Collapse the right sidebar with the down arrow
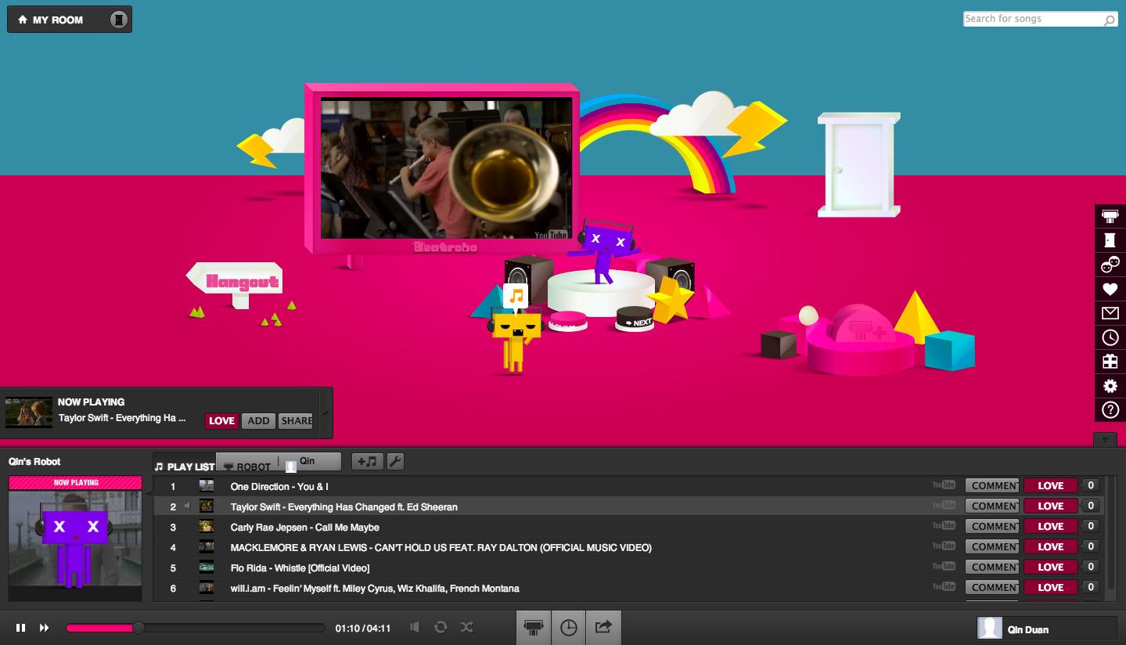 [x=1104, y=439]
